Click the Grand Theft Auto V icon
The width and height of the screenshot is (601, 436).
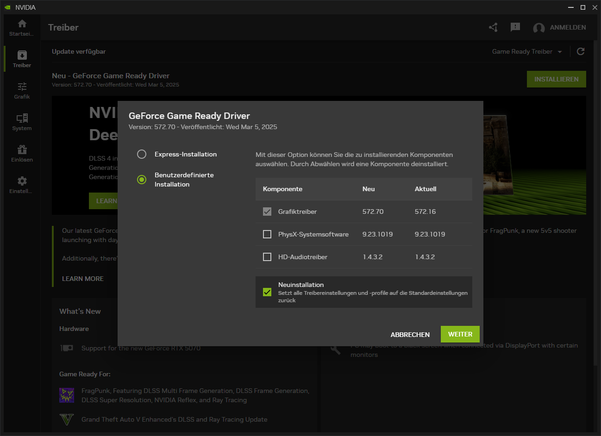(67, 419)
